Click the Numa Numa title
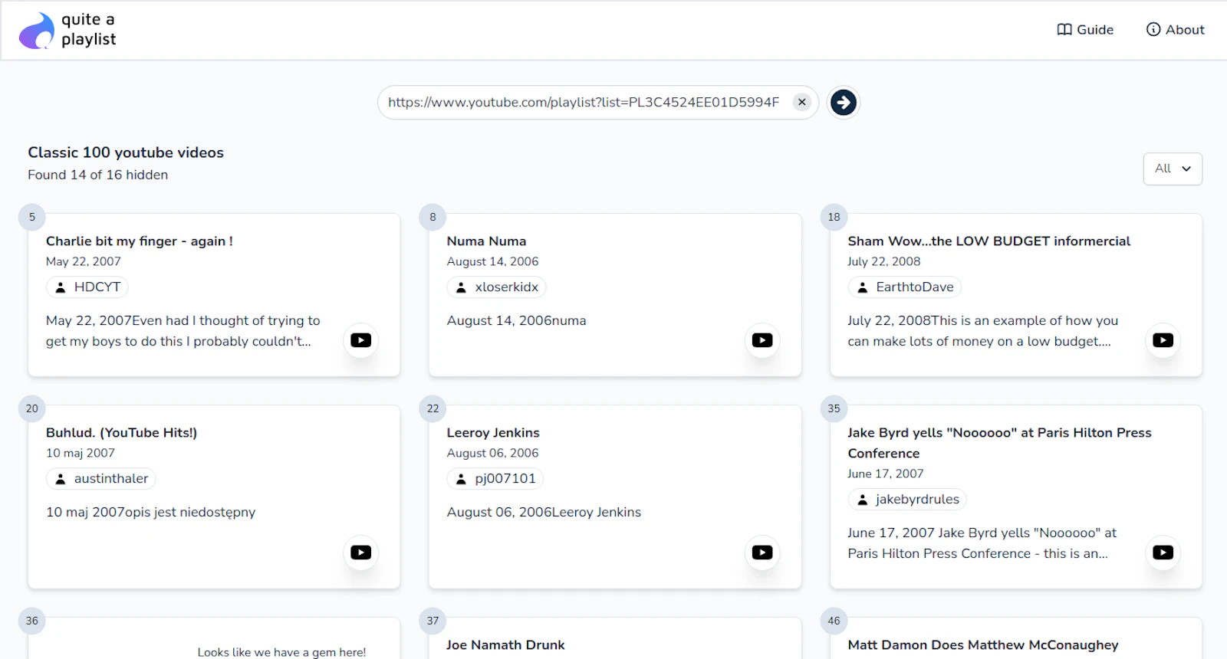The image size is (1227, 659). (x=486, y=241)
